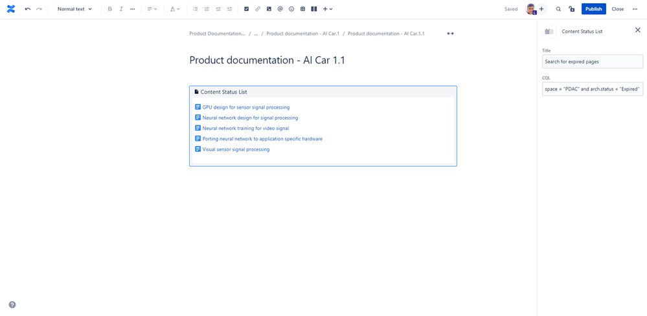Viewport: 647px width, 316px height.
Task: Open breadcrumb Product documentation - AI Car.1.1
Action: [x=386, y=34]
